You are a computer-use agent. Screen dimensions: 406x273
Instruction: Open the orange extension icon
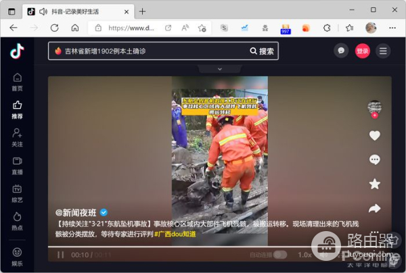click(306, 28)
